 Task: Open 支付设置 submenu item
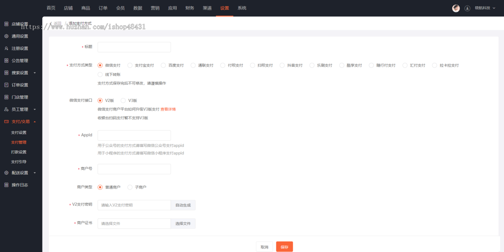pos(18,132)
